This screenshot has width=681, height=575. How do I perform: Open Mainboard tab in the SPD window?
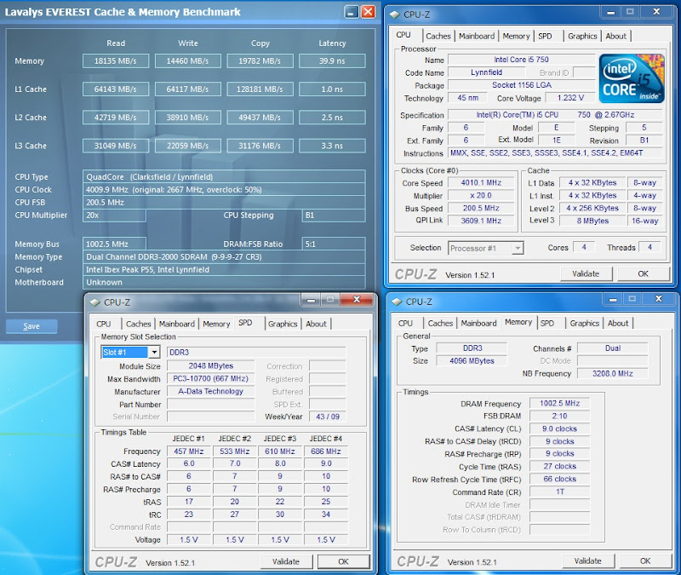(176, 324)
